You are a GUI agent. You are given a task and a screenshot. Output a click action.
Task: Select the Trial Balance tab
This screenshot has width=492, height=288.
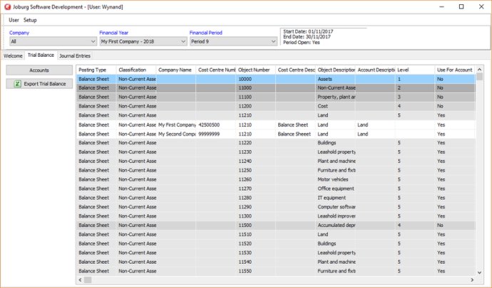(41, 55)
